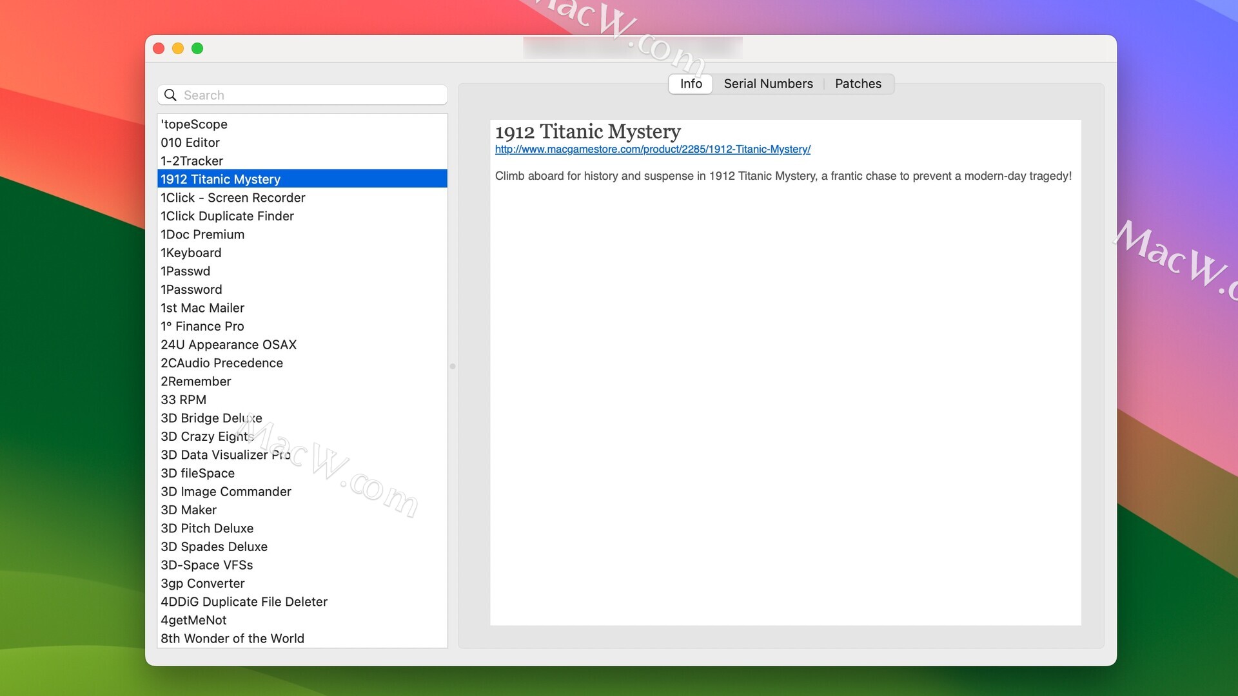Click the 1912 Titanic Mystery heading text
Viewport: 1238px width, 696px height.
[x=587, y=131]
